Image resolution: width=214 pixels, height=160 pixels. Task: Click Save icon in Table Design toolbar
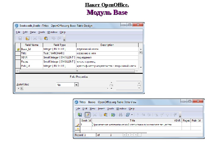20,38
